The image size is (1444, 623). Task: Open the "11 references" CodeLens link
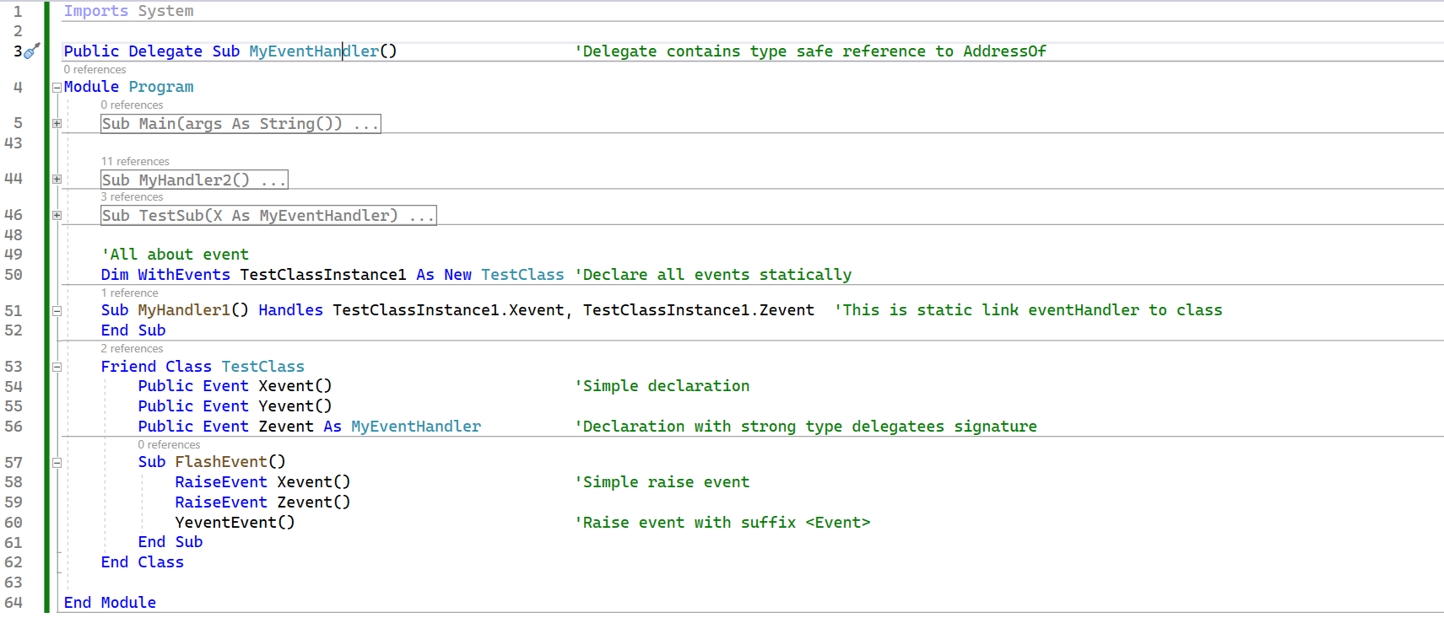135,162
